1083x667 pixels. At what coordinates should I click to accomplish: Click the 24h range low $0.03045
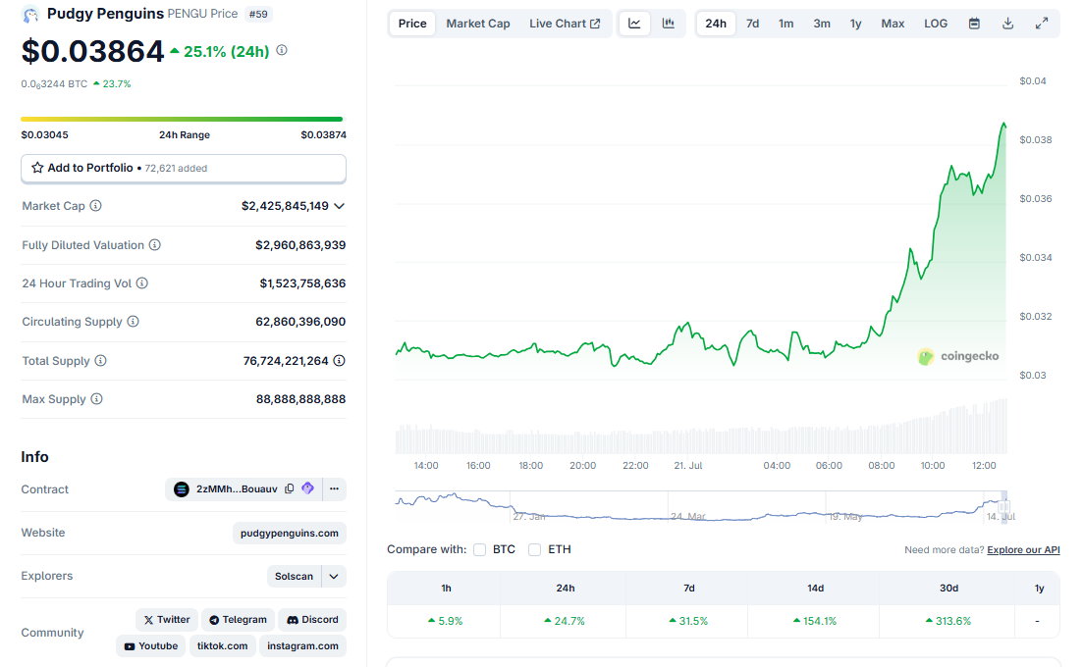pyautogui.click(x=45, y=135)
